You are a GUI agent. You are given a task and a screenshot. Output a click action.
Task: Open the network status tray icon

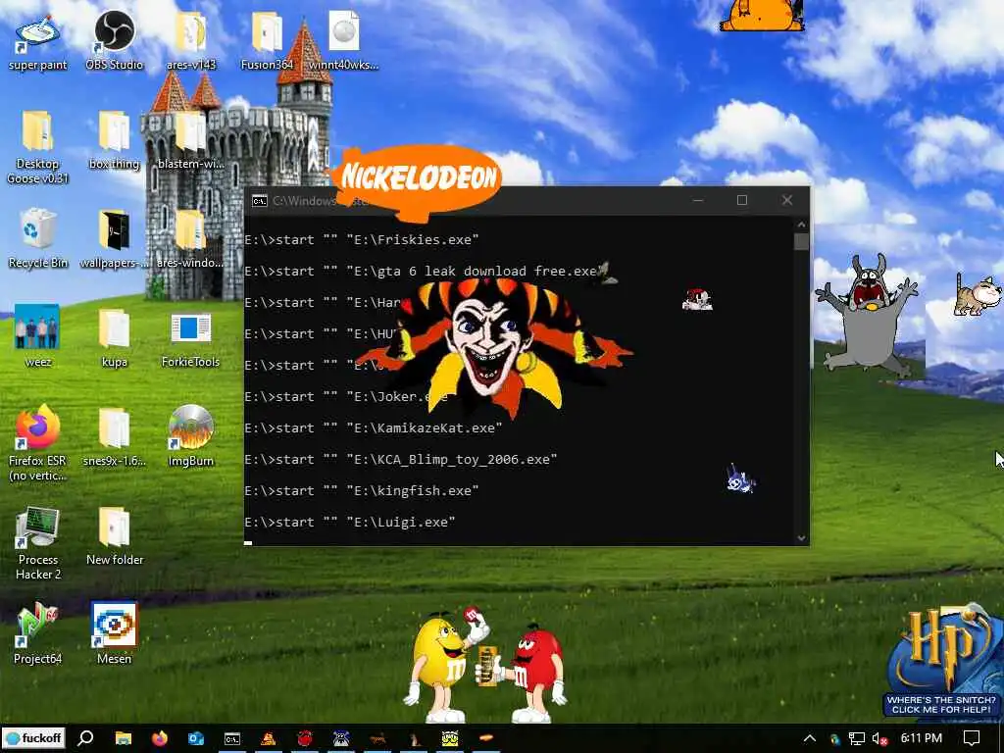click(x=857, y=738)
